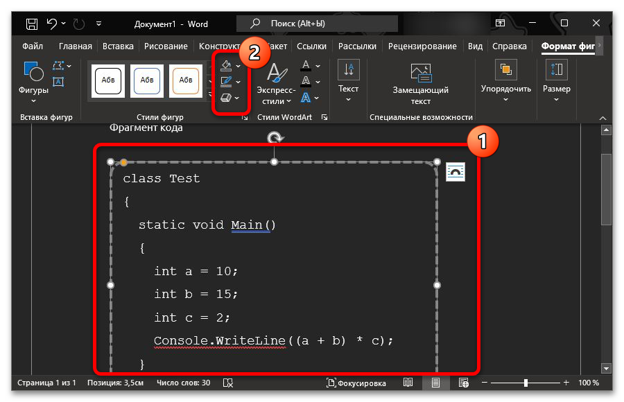The width and height of the screenshot is (624, 402).
Task: Open the Вид tab
Action: tap(475, 46)
